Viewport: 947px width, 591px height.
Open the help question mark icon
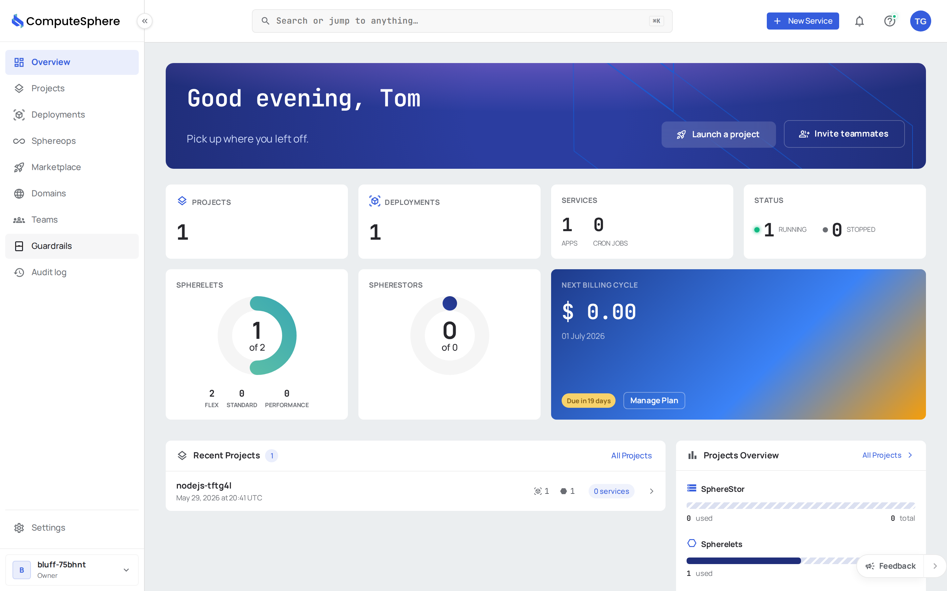[890, 21]
